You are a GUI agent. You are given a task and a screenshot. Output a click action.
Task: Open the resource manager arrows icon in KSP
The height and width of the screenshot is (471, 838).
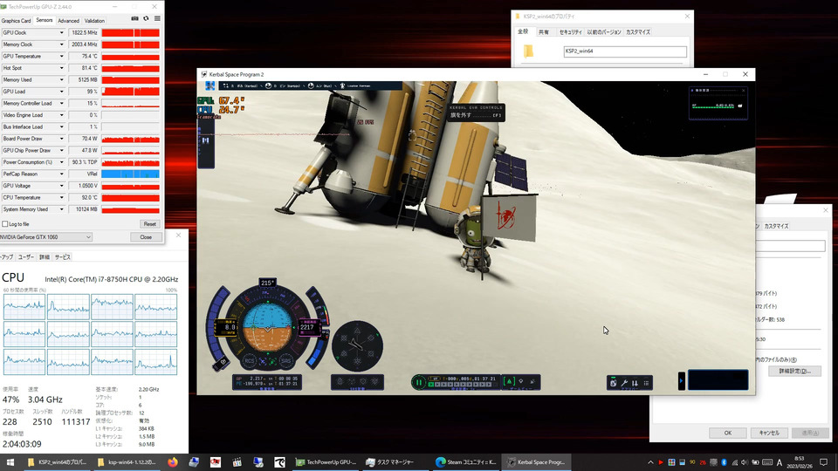(635, 383)
